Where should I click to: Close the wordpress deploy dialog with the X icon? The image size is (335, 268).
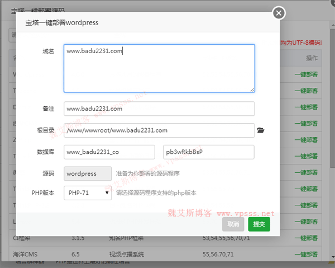point(279,13)
